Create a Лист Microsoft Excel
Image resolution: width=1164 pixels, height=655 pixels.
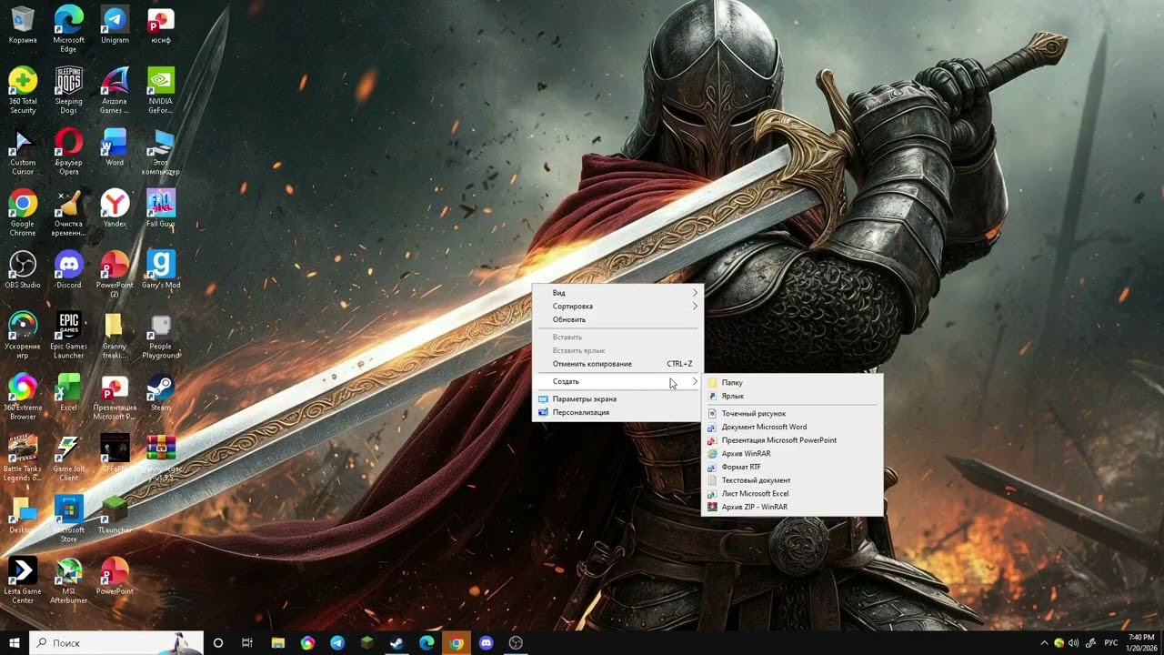[x=792, y=493]
